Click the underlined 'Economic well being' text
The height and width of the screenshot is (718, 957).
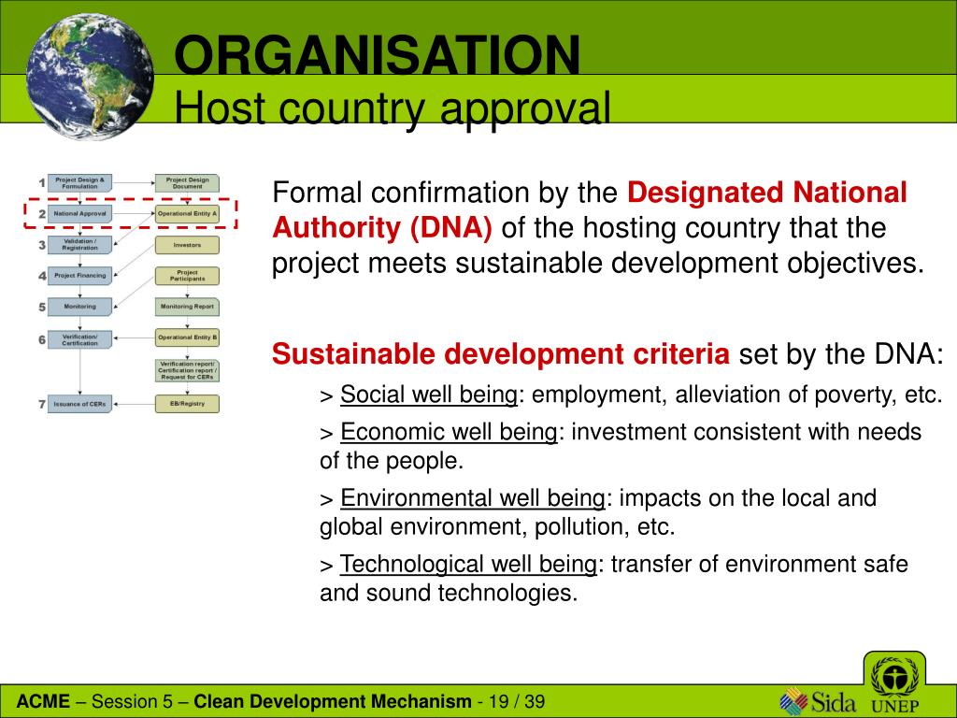449,432
